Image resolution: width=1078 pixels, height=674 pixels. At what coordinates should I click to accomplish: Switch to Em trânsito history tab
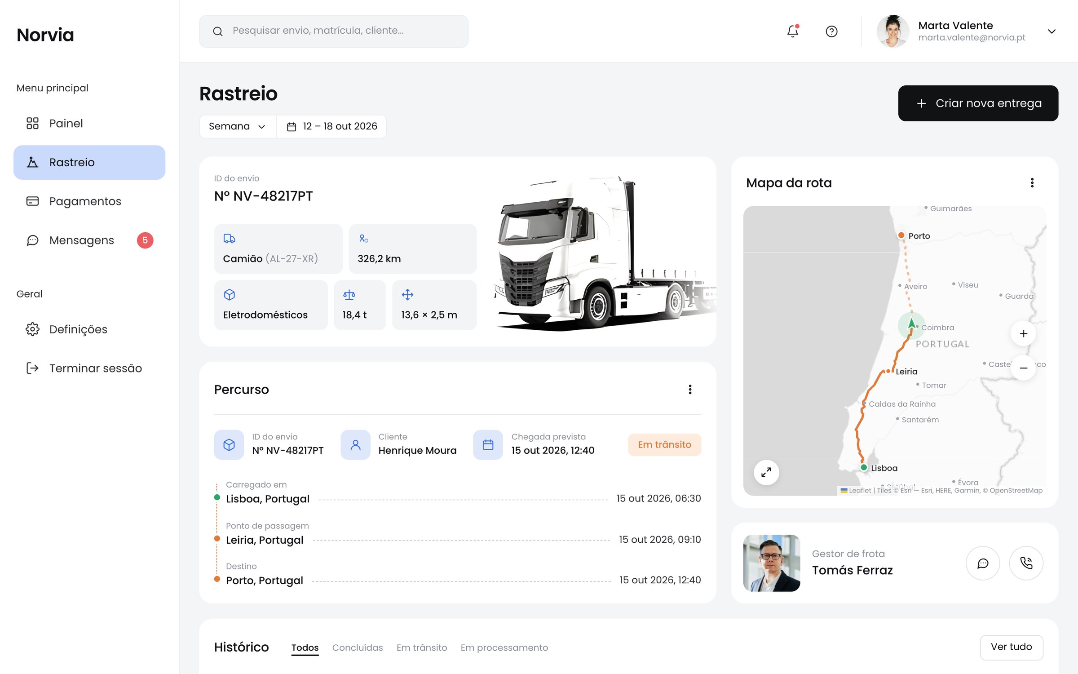click(422, 647)
